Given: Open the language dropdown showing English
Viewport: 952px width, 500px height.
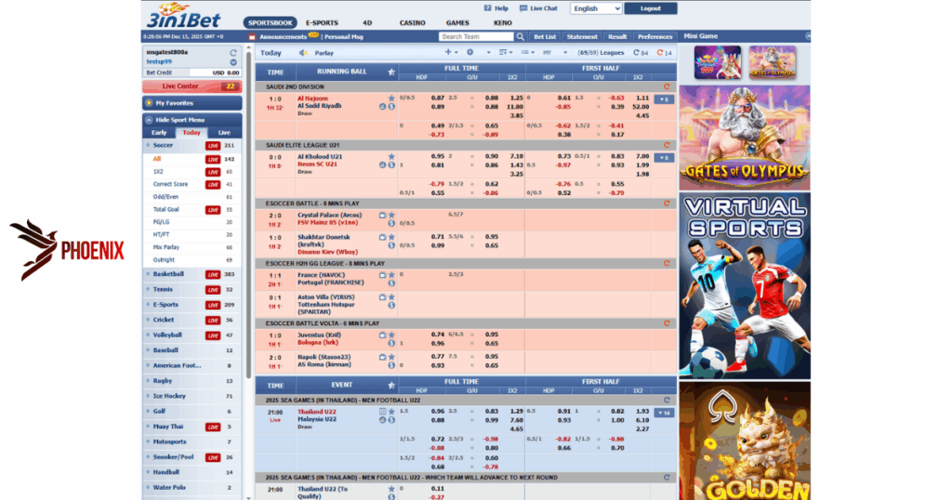Looking at the screenshot, I should pos(596,8).
